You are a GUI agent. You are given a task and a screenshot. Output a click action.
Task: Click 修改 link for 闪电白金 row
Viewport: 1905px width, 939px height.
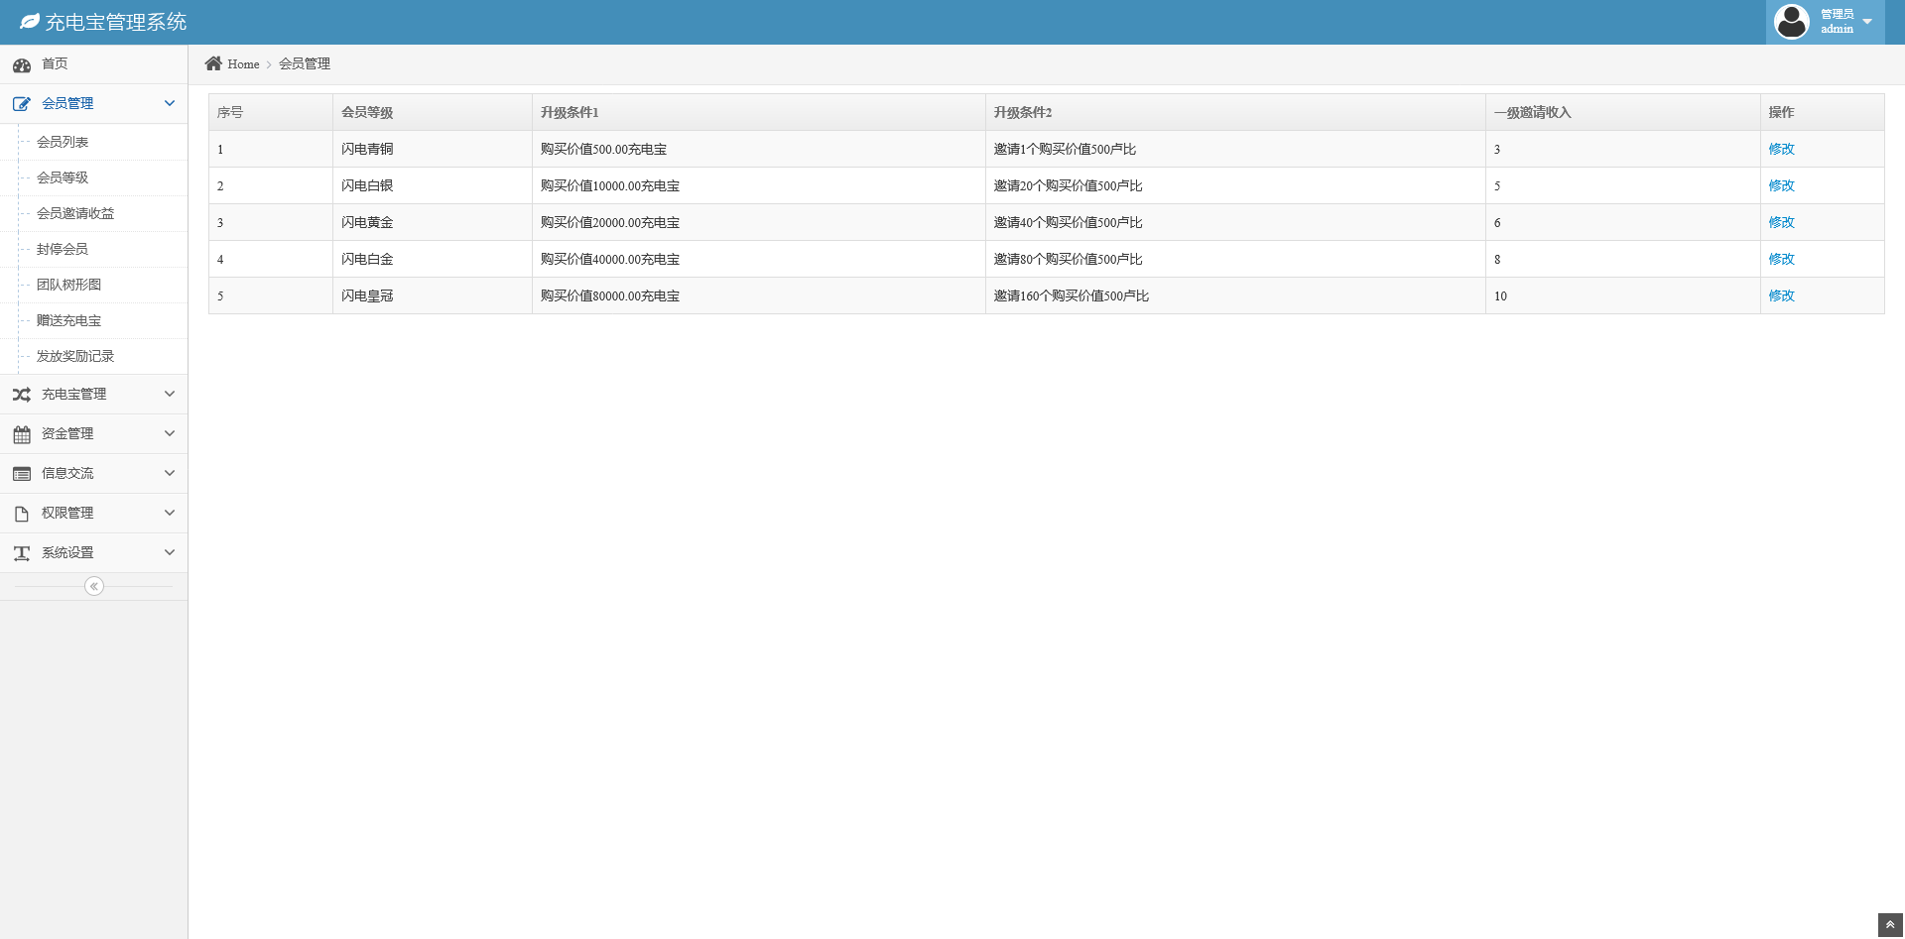coord(1781,259)
